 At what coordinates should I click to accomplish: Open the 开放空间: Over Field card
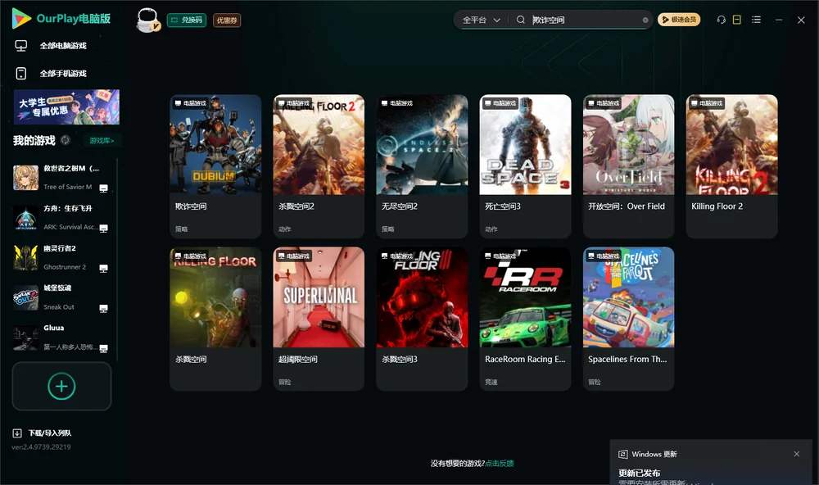628,166
